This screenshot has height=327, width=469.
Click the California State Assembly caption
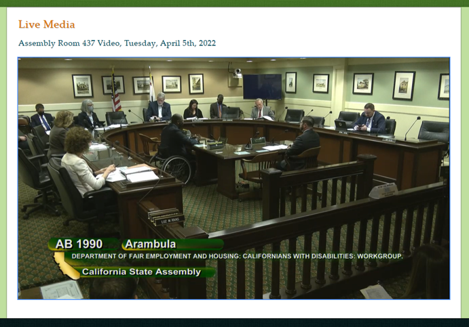[141, 271]
